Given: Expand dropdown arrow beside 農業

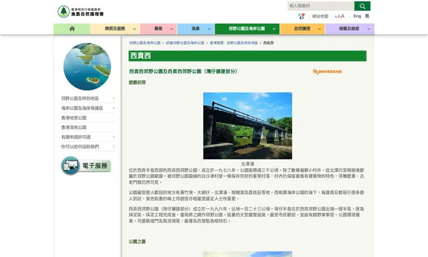Looking at the screenshot, I should pyautogui.click(x=171, y=29).
